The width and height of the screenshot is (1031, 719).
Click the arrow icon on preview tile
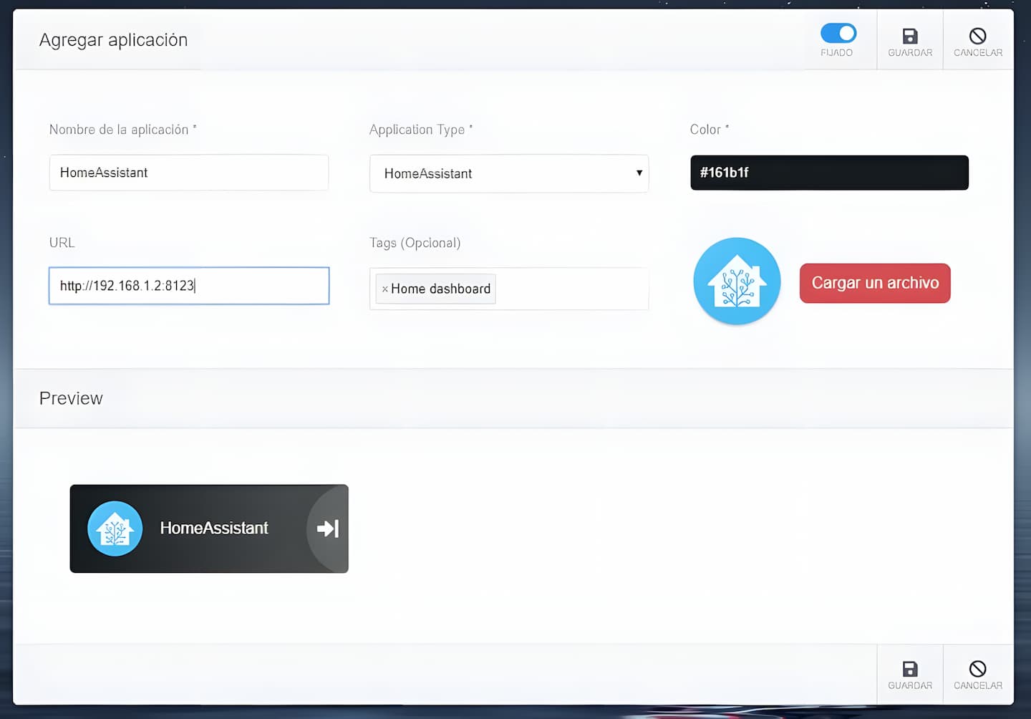tap(328, 529)
